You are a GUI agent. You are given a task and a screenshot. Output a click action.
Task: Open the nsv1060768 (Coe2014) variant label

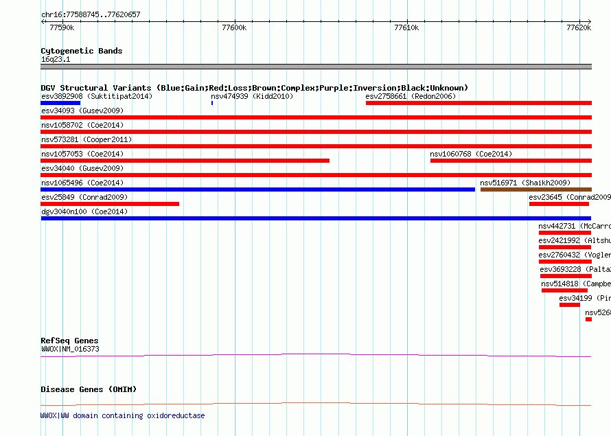tap(471, 154)
